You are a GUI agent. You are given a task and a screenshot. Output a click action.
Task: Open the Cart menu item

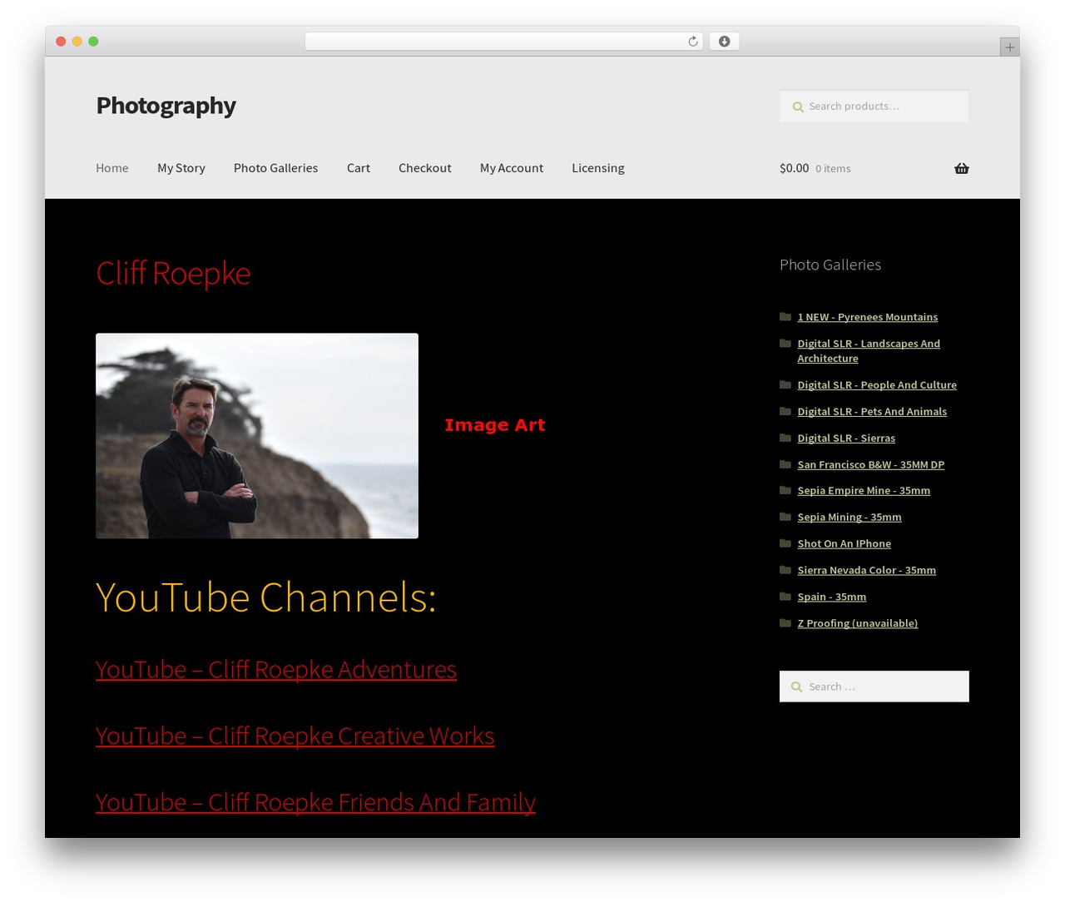[x=359, y=168]
